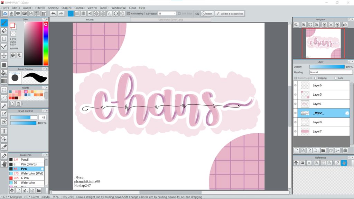The height and width of the screenshot is (199, 354).
Task: Open the Layer(L) menu
Action: click(x=27, y=8)
